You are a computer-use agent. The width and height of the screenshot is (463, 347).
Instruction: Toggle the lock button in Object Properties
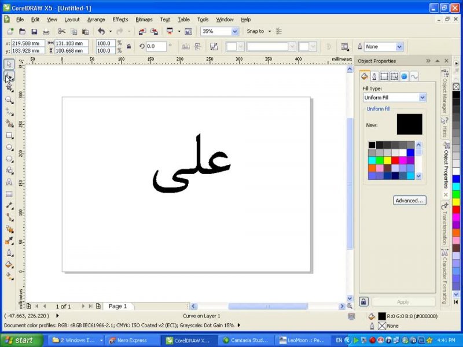pos(363,301)
